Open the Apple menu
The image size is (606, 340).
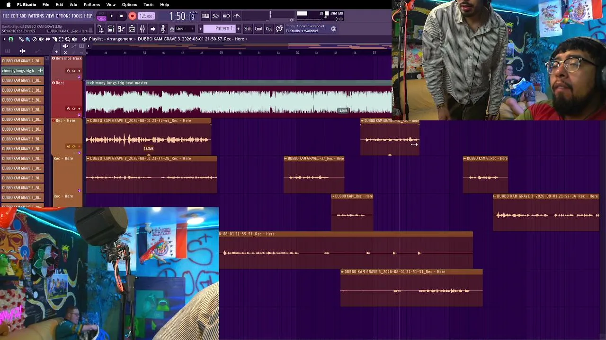tap(8, 5)
